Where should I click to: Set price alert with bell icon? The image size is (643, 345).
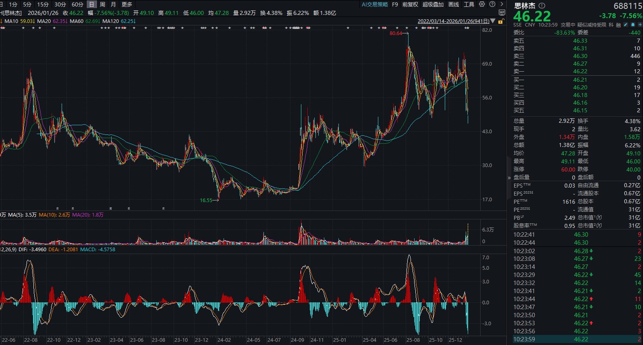tap(633, 25)
